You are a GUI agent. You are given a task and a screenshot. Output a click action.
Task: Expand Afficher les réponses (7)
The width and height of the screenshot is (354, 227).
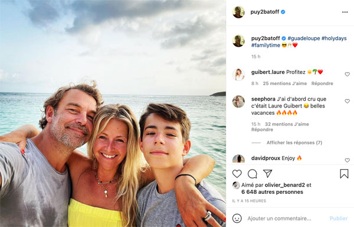[x=294, y=142]
